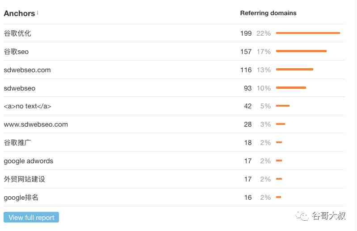
Task: Click the orange bar for 22% share
Action: 308,33
